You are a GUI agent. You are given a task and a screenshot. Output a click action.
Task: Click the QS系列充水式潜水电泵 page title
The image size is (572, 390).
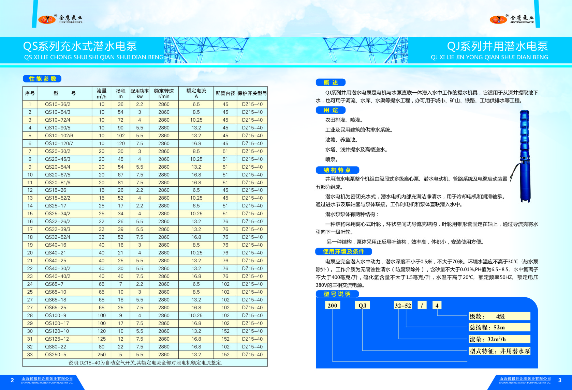pyautogui.click(x=80, y=46)
